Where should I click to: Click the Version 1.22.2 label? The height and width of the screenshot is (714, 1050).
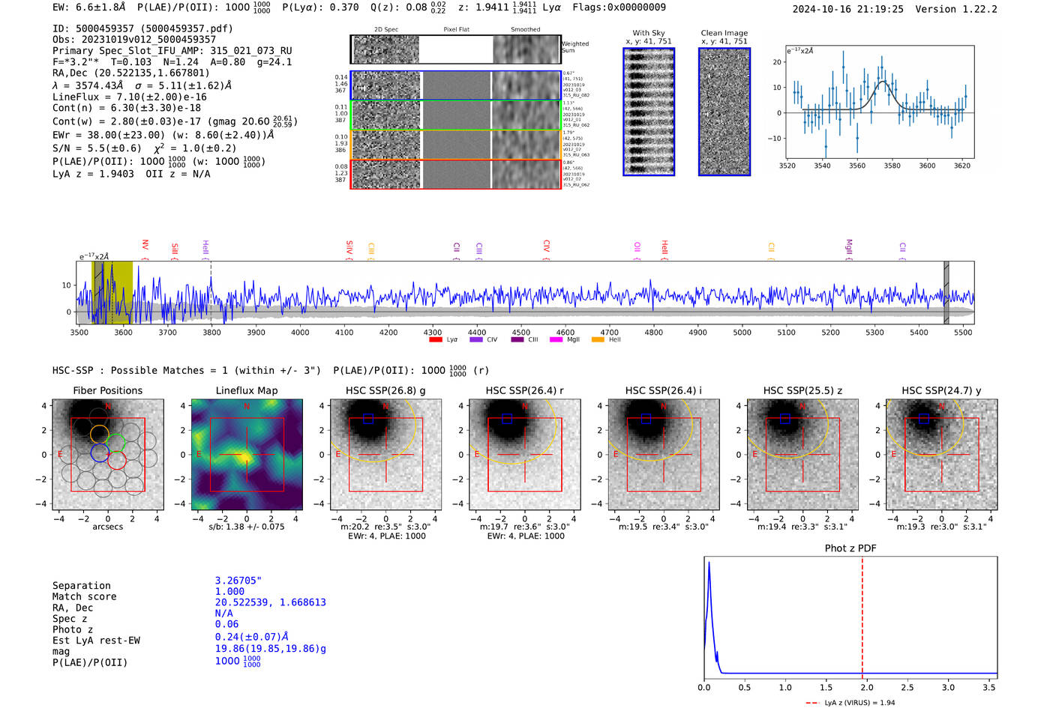(956, 10)
